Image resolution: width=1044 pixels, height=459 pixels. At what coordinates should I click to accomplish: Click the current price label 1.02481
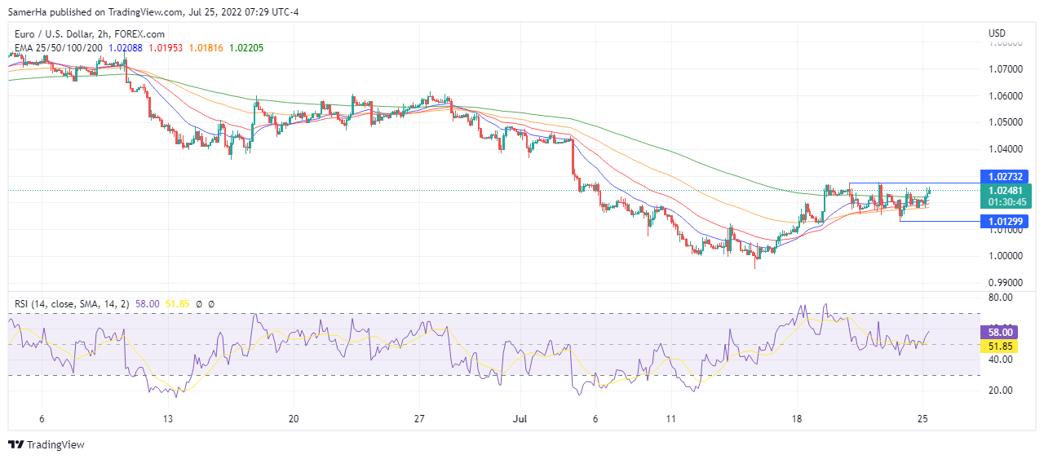point(1006,191)
